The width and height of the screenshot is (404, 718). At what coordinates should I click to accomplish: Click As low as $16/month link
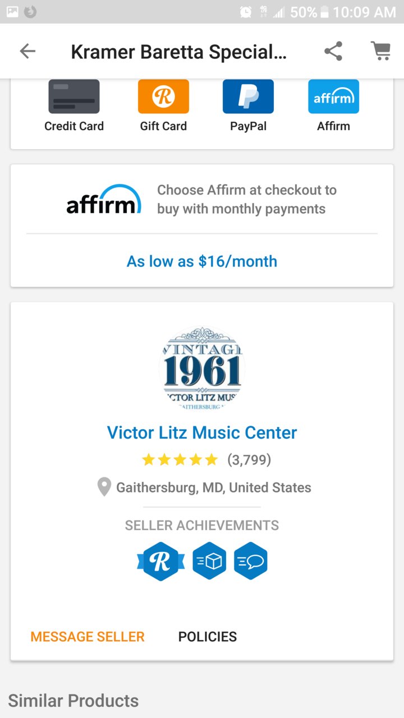(x=202, y=261)
